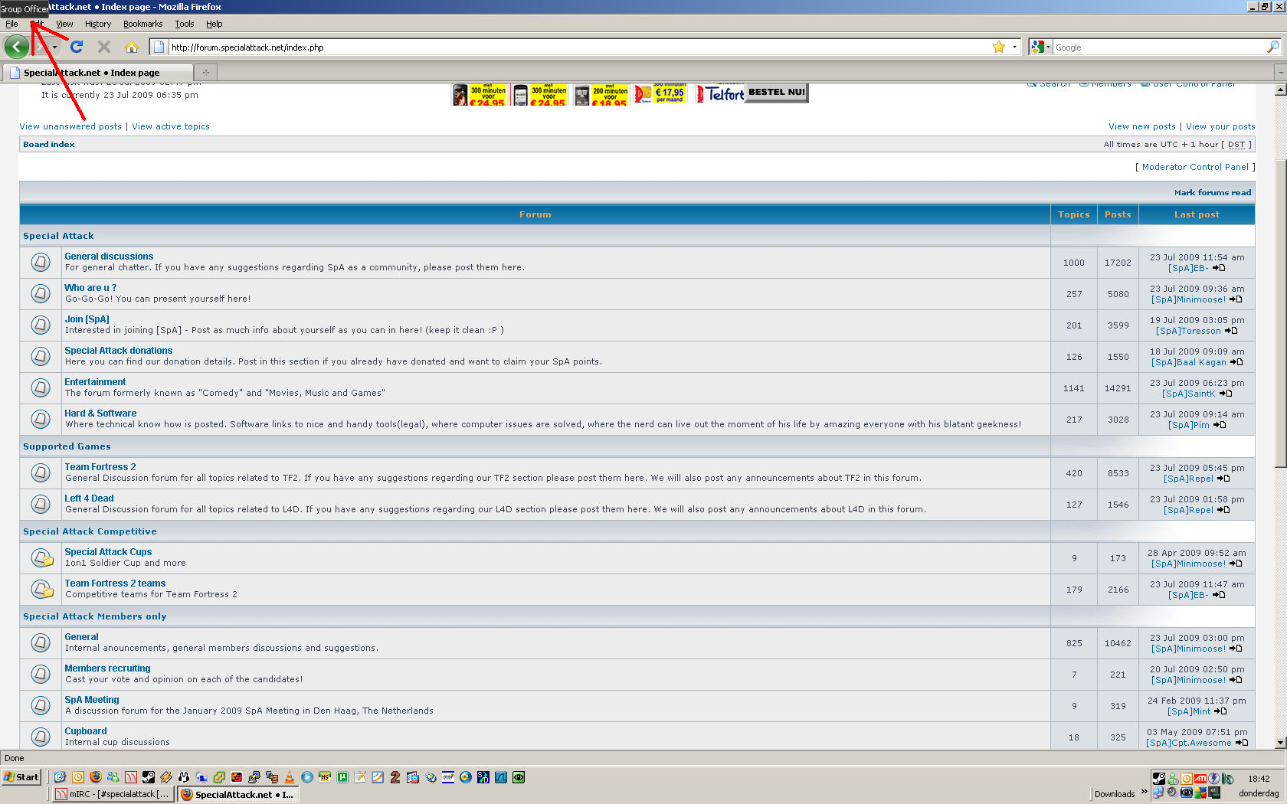1287x804 pixels.
Task: Click the Board index link
Action: click(x=49, y=144)
